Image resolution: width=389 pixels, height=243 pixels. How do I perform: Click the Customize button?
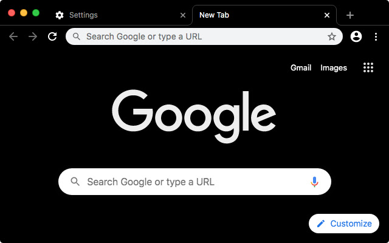tap(344, 224)
